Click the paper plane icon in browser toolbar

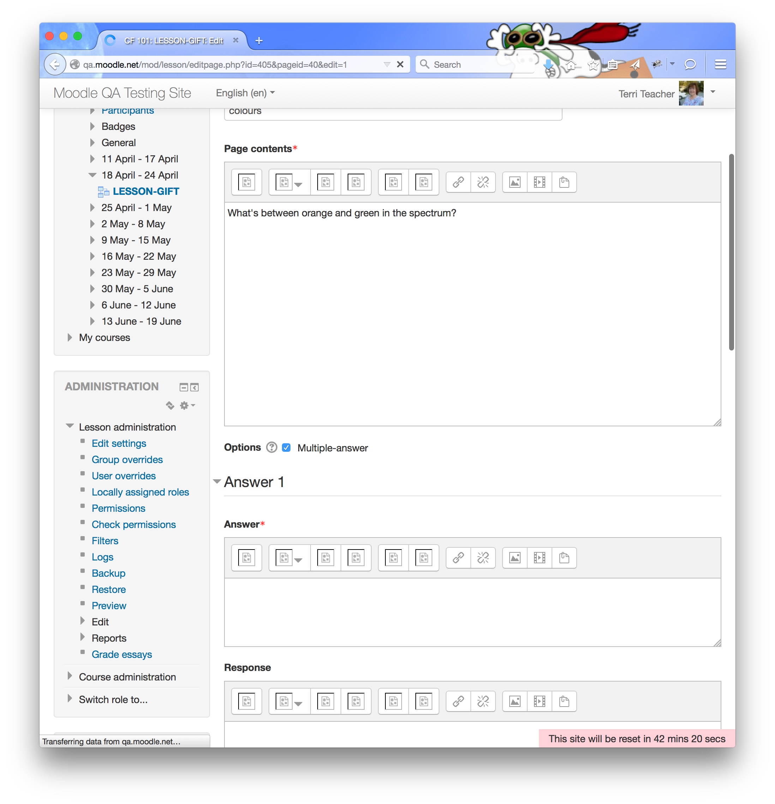point(635,65)
